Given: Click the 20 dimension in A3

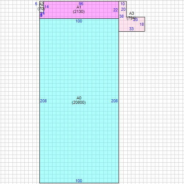Looking at the screenshot, I should click(x=123, y=9).
